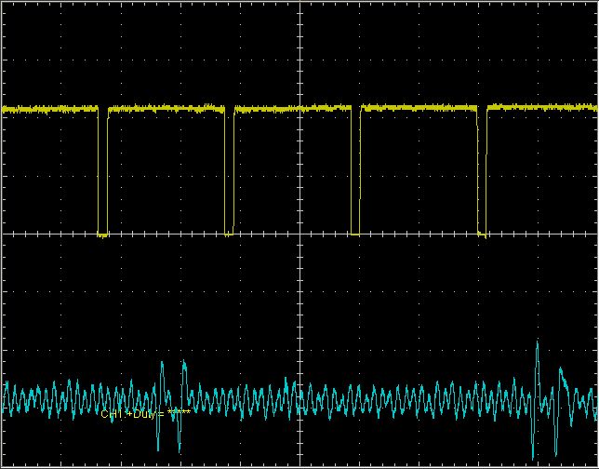Click bottom of first yellow negative pulse
This screenshot has height=469, width=599.
pyautogui.click(x=103, y=234)
